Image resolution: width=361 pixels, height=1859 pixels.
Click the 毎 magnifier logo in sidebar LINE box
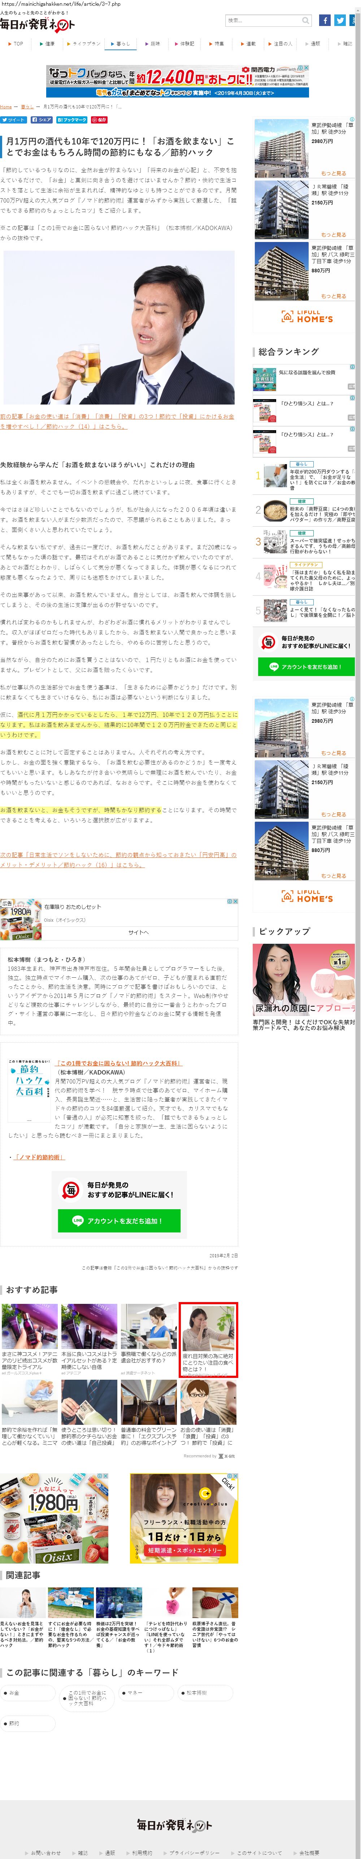[x=269, y=642]
